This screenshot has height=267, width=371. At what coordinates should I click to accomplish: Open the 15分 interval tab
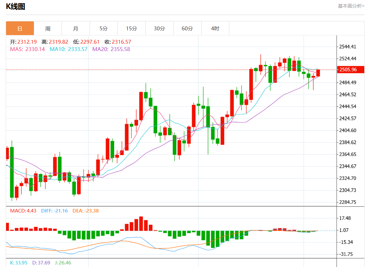[x=131, y=28]
